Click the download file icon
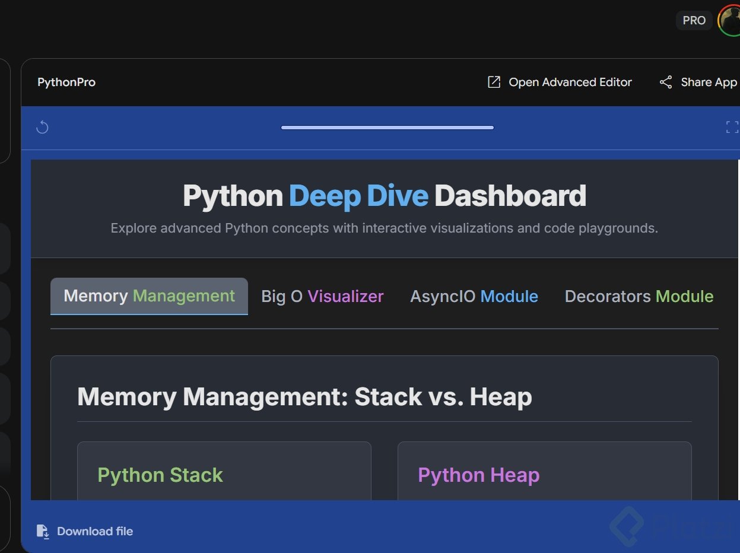The image size is (740, 553). [43, 532]
